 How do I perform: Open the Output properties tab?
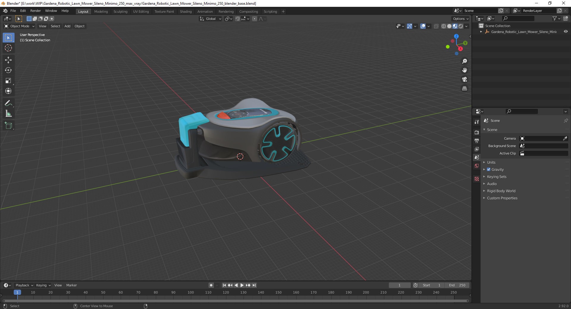click(477, 141)
